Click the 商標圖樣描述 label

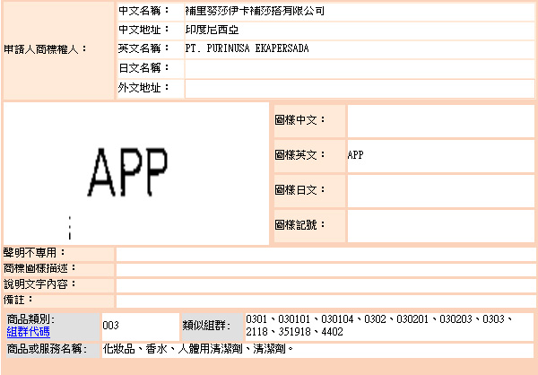tap(39, 268)
